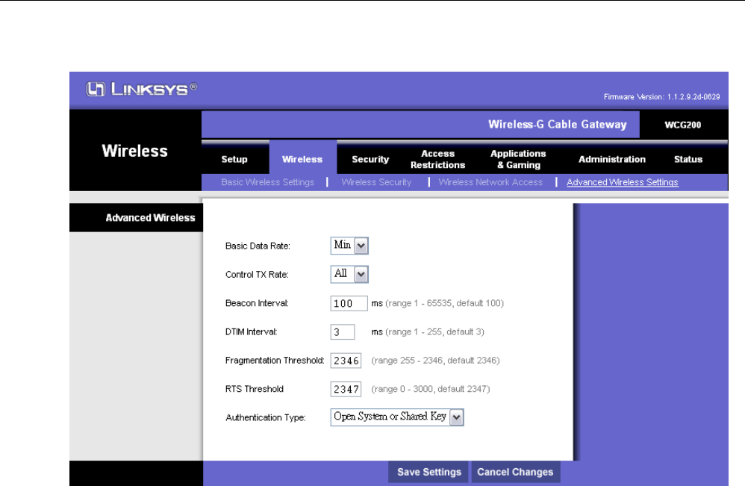This screenshot has width=745, height=486.
Task: Go to Applications & Gaming tab
Action: pyautogui.click(x=518, y=159)
